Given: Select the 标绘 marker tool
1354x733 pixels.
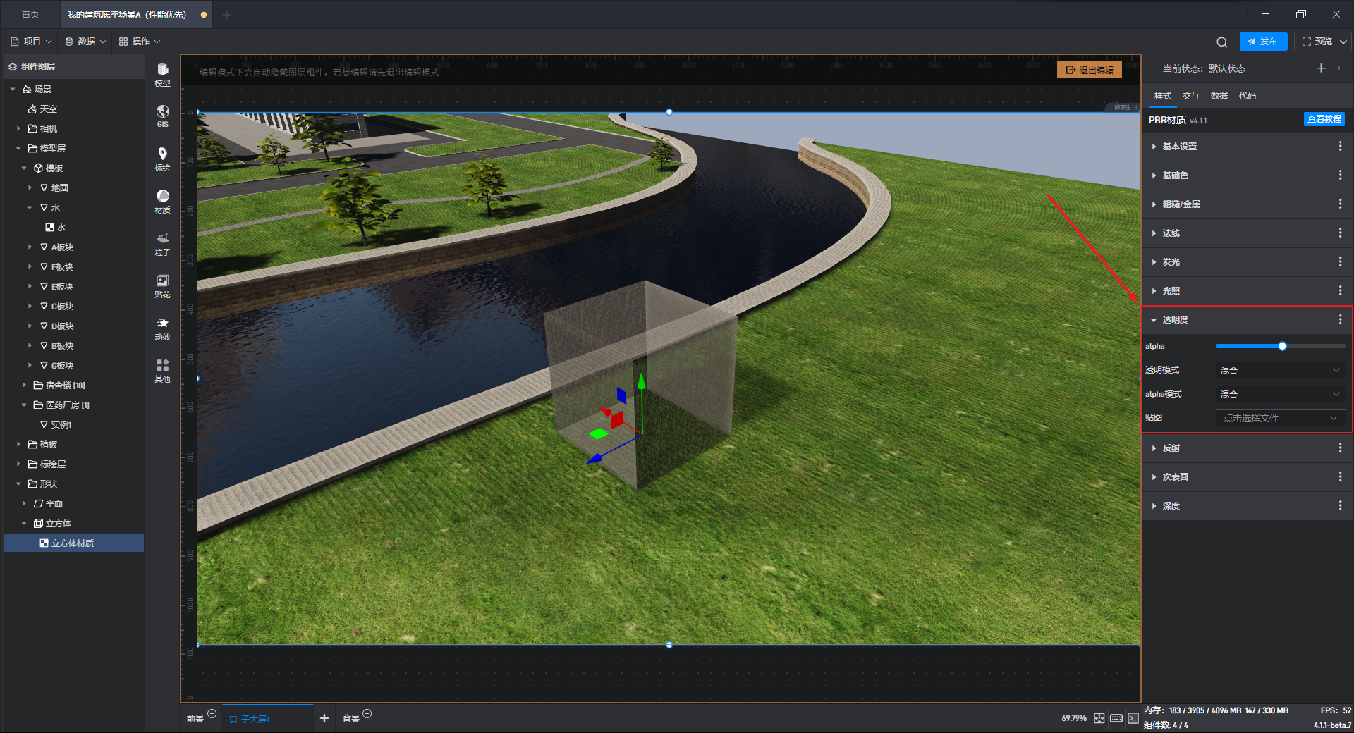Looking at the screenshot, I should (x=162, y=158).
